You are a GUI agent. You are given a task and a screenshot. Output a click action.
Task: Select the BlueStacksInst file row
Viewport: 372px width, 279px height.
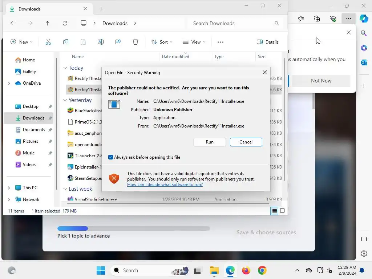coord(84,110)
